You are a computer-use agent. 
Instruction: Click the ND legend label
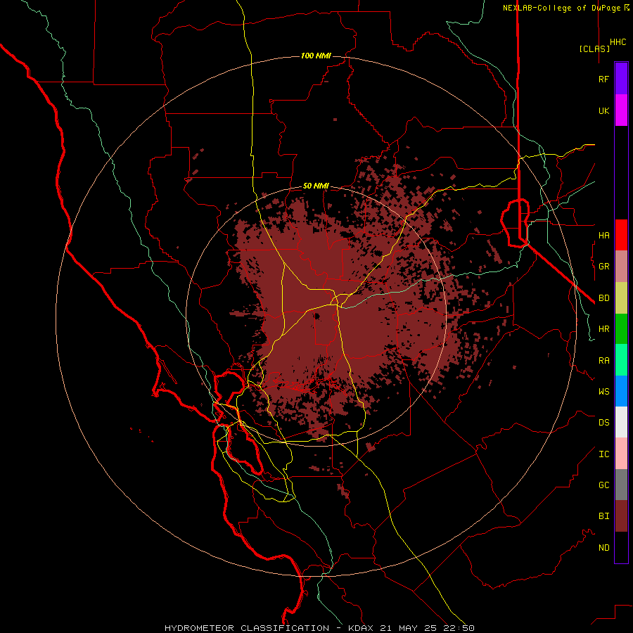603,548
